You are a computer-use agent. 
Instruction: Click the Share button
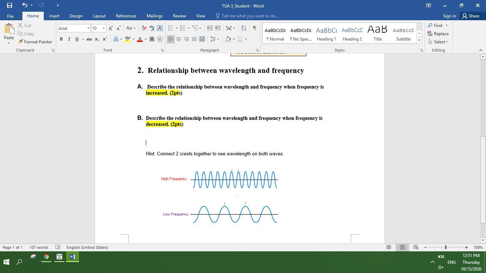coord(470,16)
